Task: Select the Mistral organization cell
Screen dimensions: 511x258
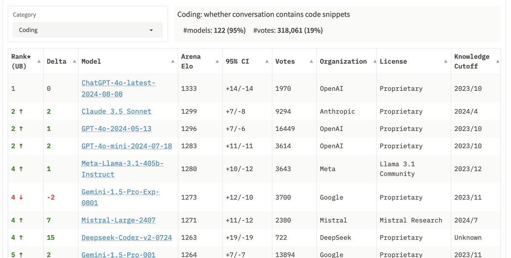Action: pyautogui.click(x=334, y=221)
